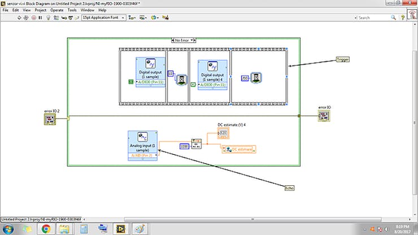
Task: Toggle the False boolean constant on Digital output 4
Action: point(193,84)
